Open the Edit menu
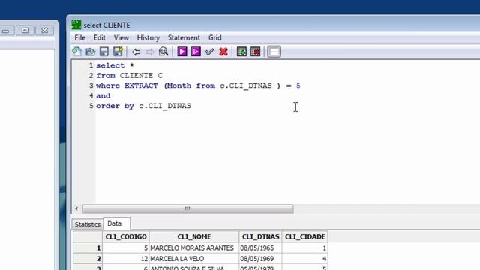Viewport: 480px width, 270px height. [100, 37]
